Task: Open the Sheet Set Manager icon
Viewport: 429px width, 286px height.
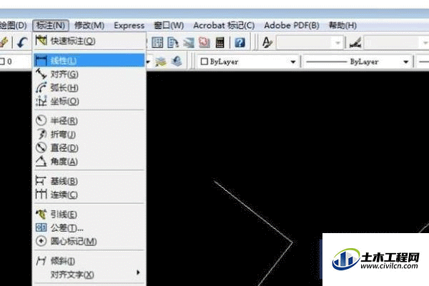Action: pyautogui.click(x=189, y=42)
